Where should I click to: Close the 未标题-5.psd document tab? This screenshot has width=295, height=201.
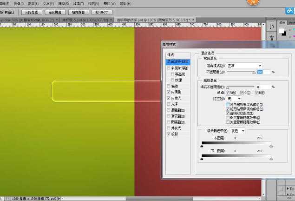(111, 20)
